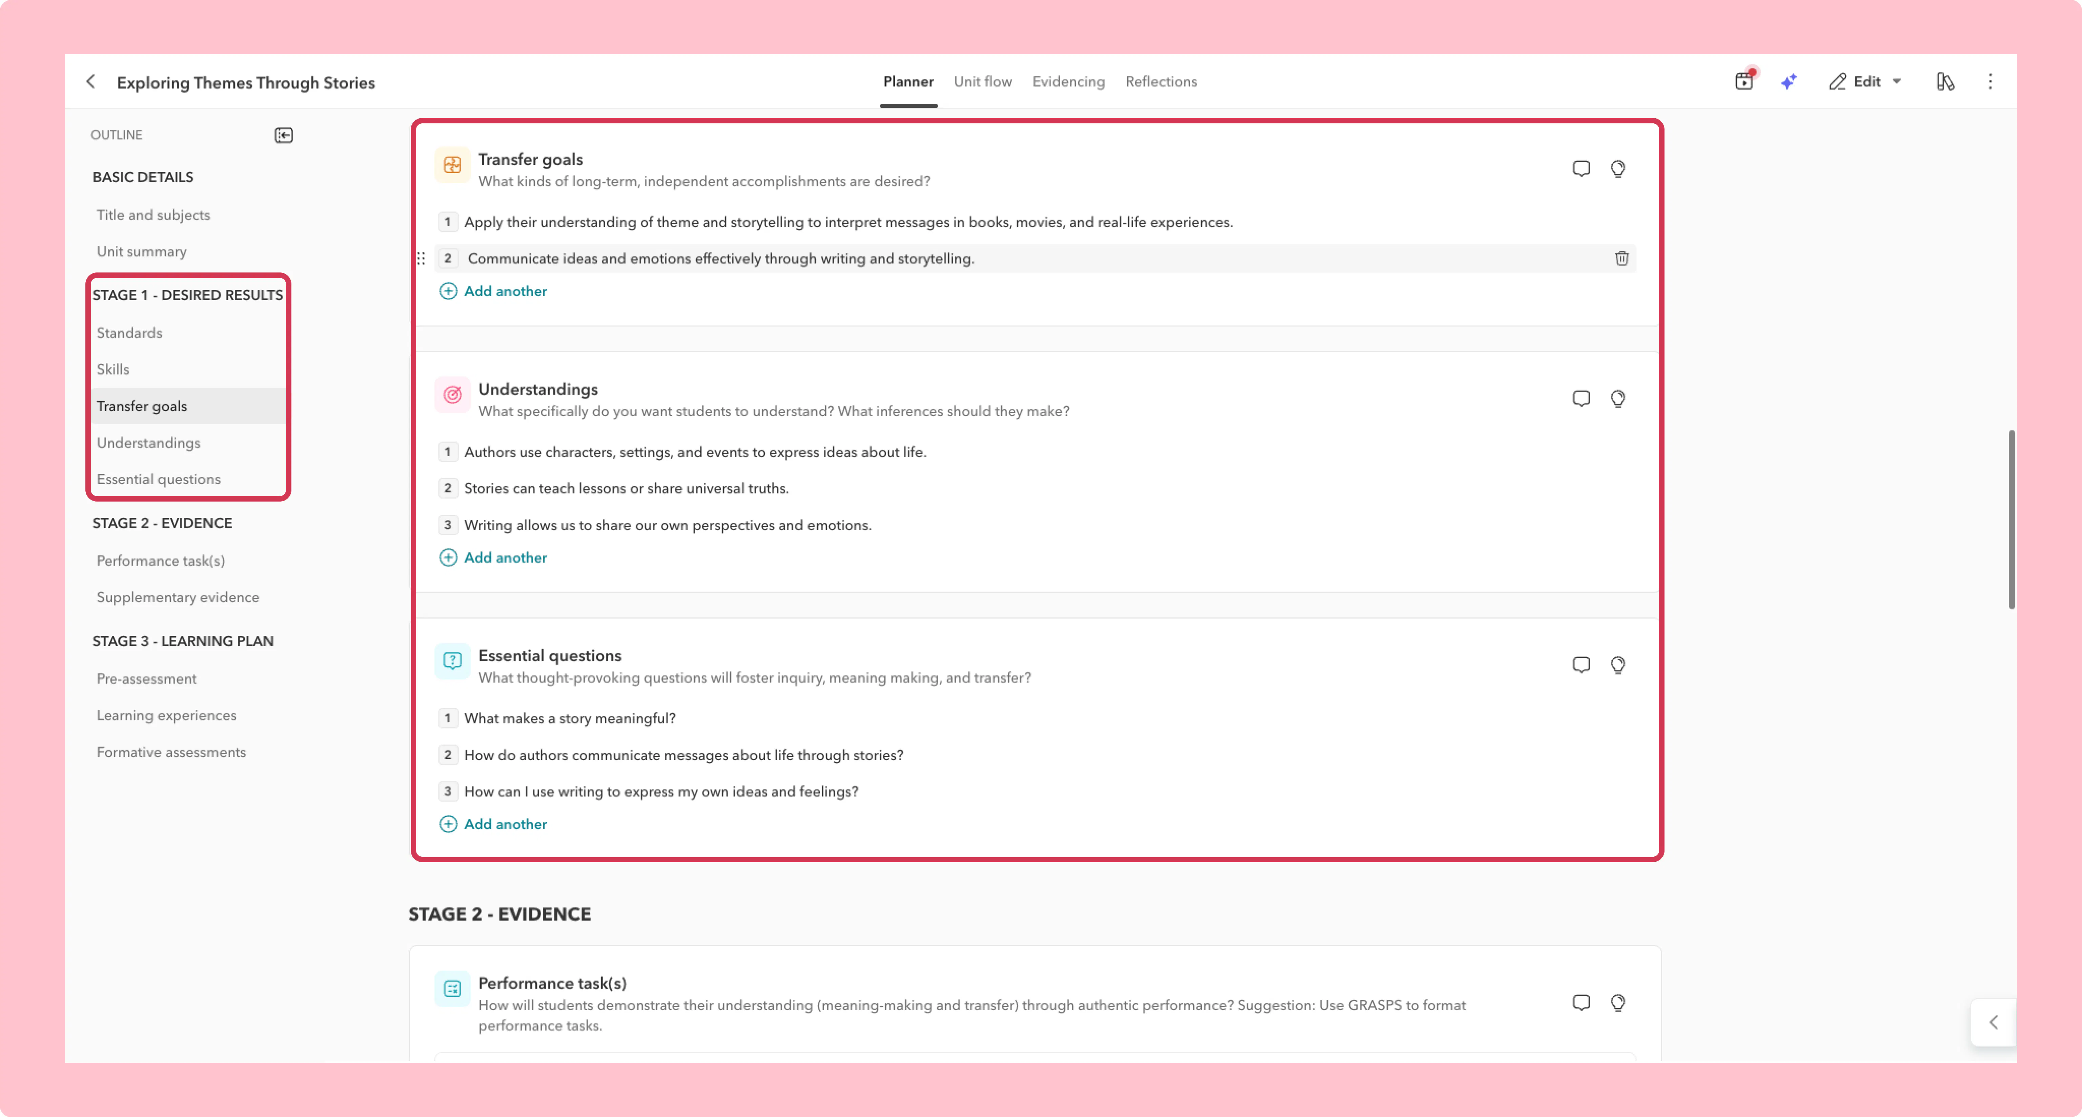Open the three-dot more options menu
This screenshot has height=1117, width=2082.
[x=1991, y=82]
